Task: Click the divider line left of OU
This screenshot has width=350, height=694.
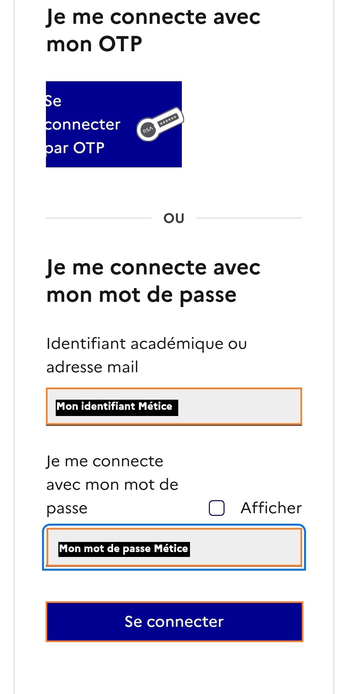Action: (x=98, y=218)
